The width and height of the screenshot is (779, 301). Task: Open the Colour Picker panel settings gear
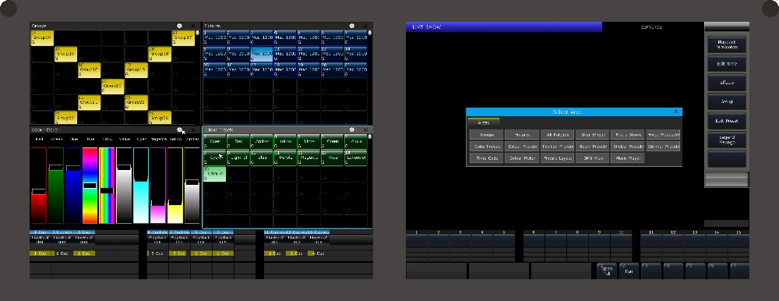[179, 130]
